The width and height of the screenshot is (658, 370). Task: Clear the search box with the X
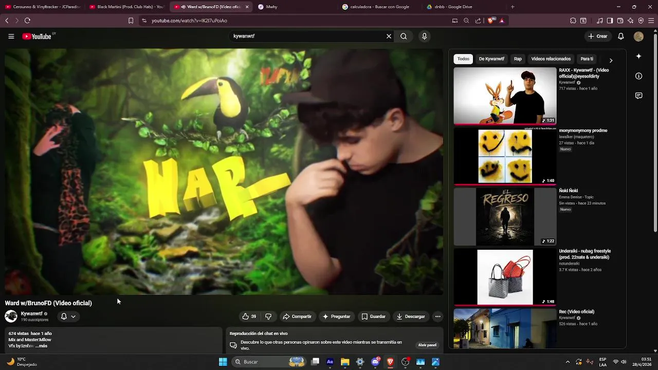point(389,36)
